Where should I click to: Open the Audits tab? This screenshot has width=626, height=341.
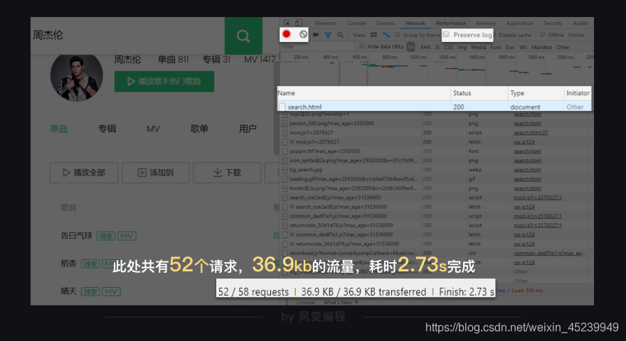pos(580,23)
